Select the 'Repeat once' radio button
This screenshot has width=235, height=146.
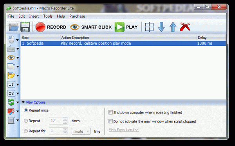click(x=26, y=110)
